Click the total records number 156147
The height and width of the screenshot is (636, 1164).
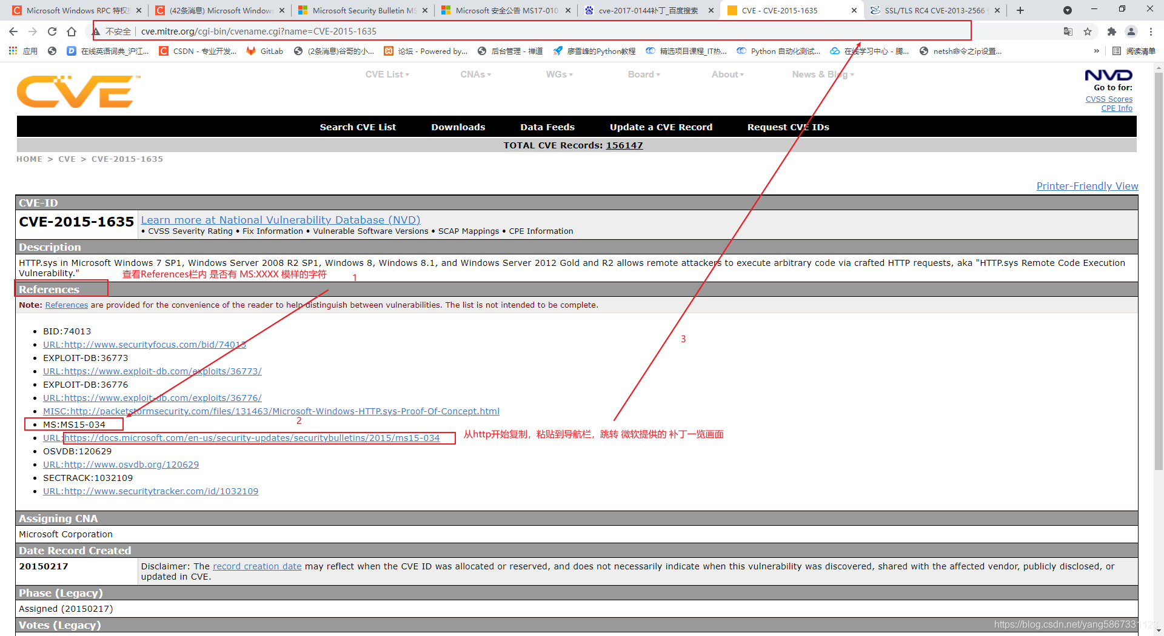[624, 145]
